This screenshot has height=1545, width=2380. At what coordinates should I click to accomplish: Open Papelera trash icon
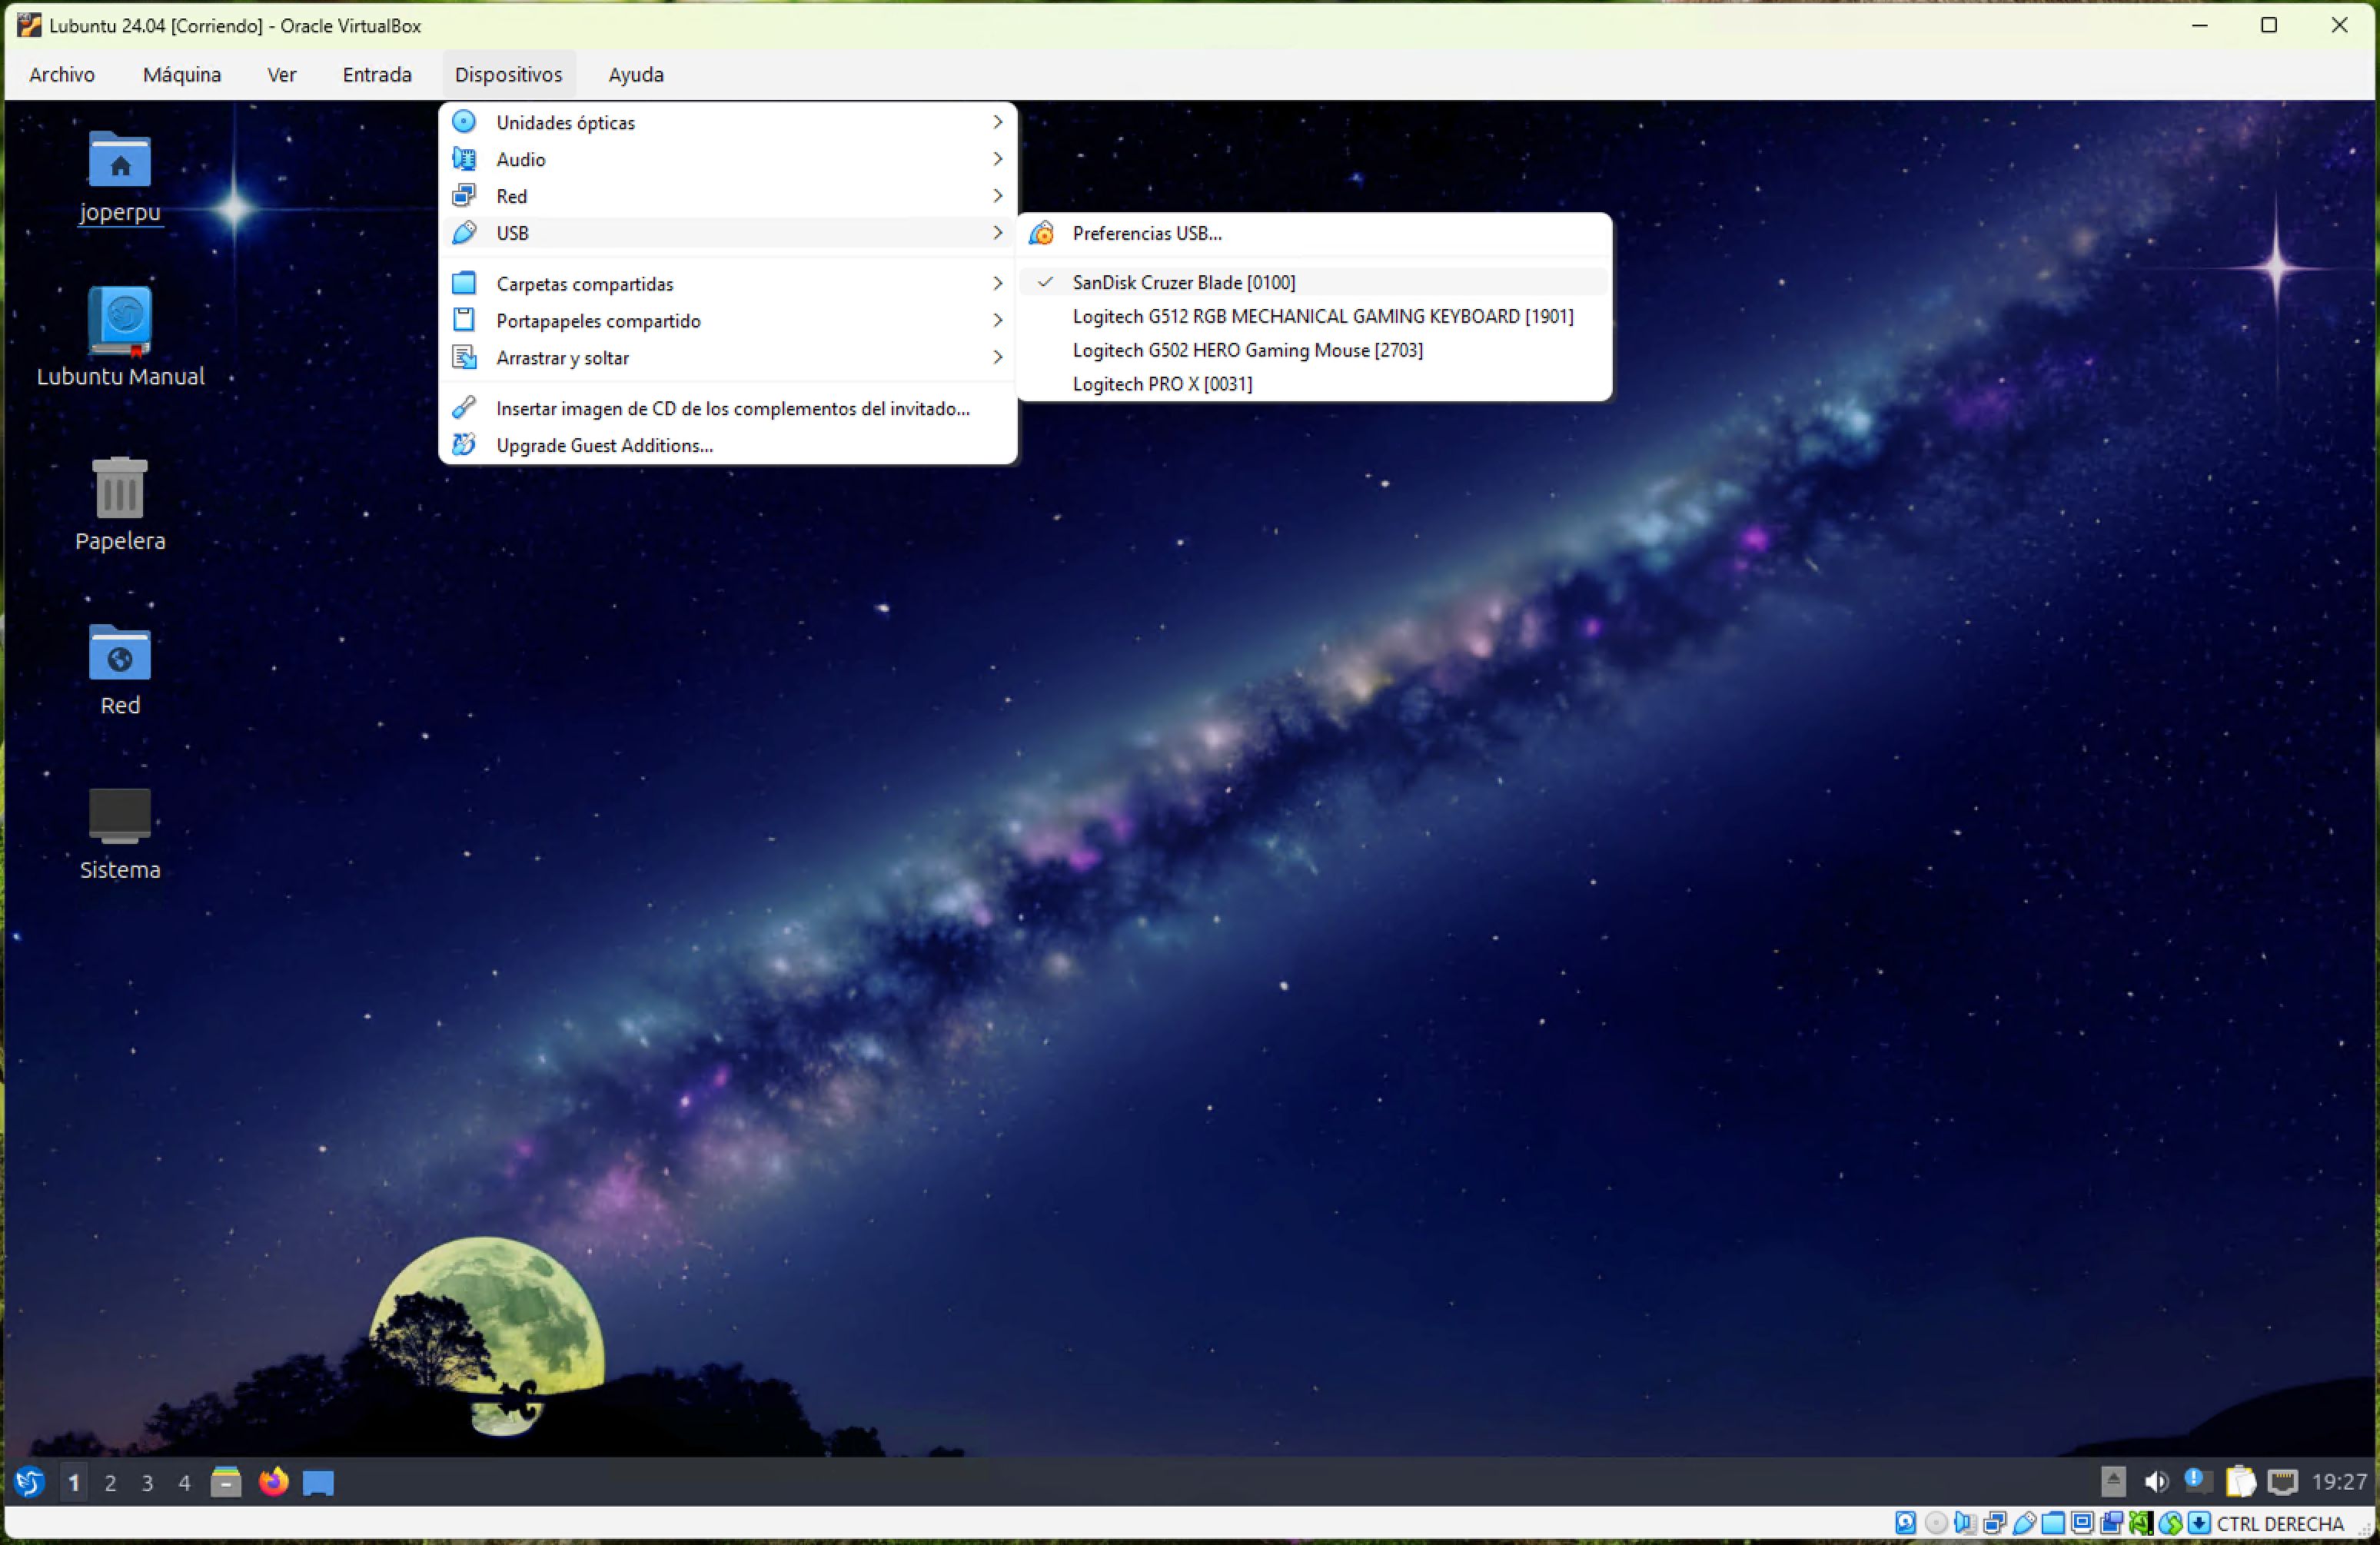point(120,503)
